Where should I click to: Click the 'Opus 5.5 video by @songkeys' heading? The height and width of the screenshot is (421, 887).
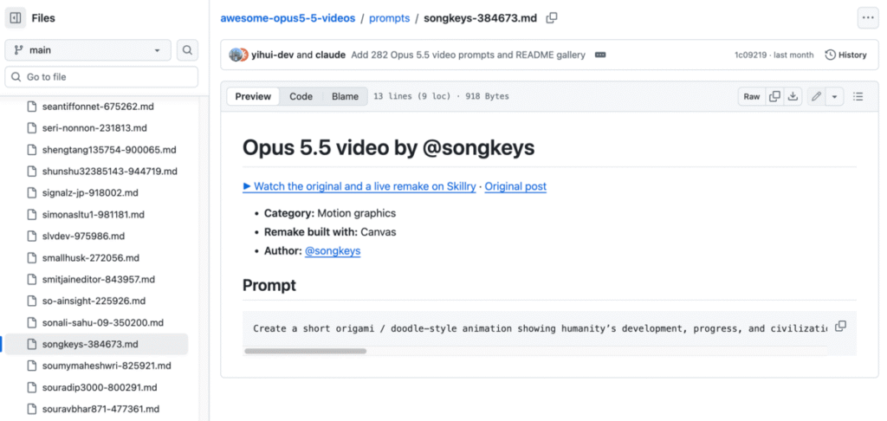[x=389, y=147]
